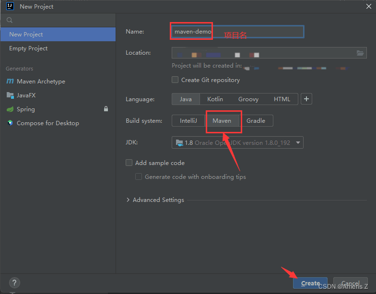Select Java as the language
Screen dimensions: 376x294
[x=186, y=99]
